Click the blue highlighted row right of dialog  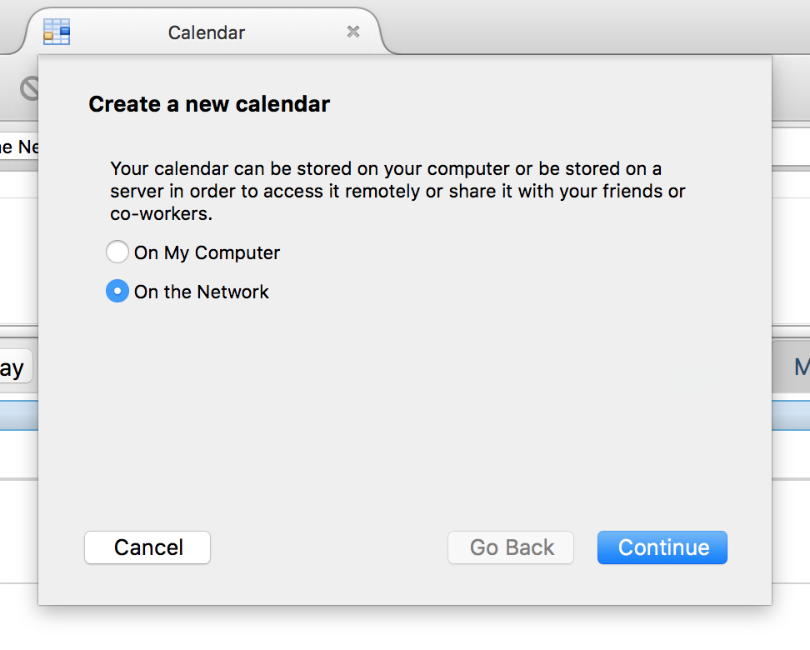click(x=791, y=415)
